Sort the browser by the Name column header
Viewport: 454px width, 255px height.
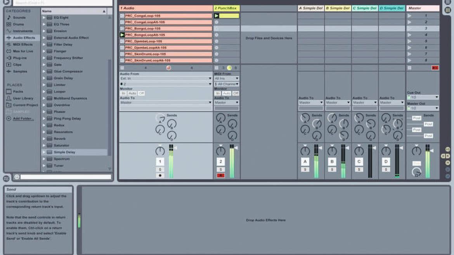(x=74, y=11)
